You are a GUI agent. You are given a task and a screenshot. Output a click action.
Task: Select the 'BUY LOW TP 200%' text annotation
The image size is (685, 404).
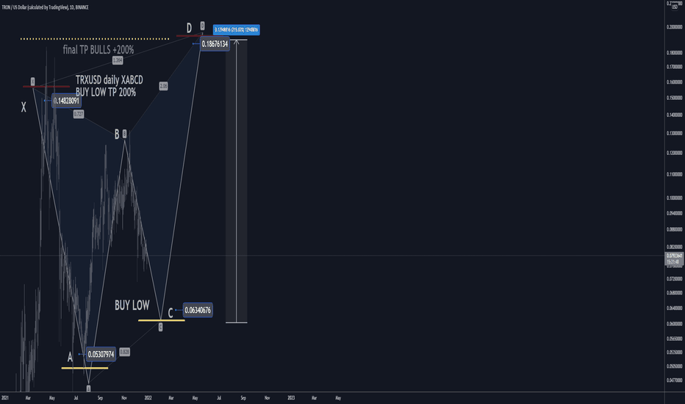106,92
